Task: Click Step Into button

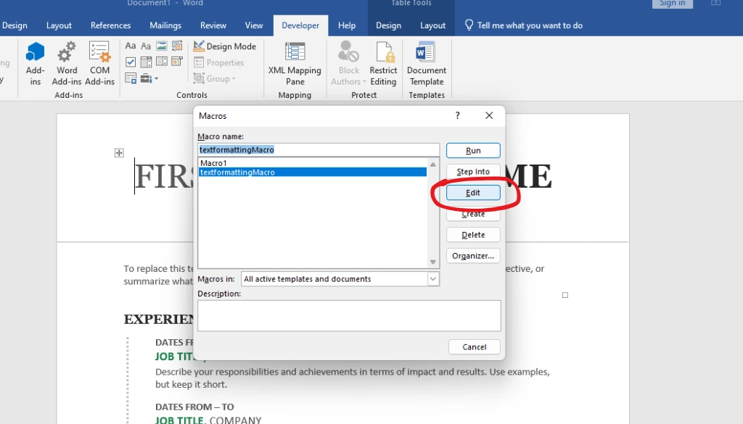Action: [473, 172]
